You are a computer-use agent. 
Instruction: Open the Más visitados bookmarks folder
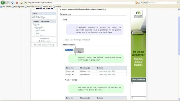click(6, 7)
